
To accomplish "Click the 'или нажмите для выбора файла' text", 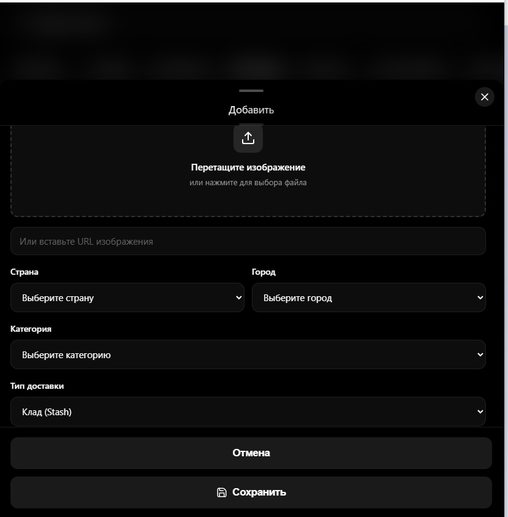I will click(x=248, y=183).
